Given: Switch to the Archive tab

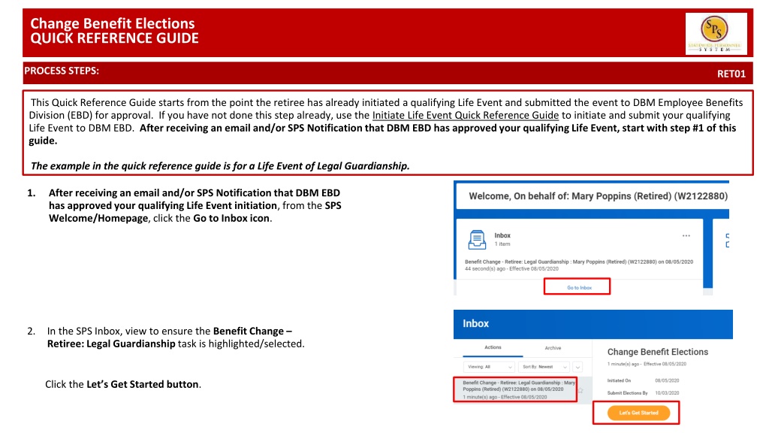Looking at the screenshot, I should click(x=553, y=347).
